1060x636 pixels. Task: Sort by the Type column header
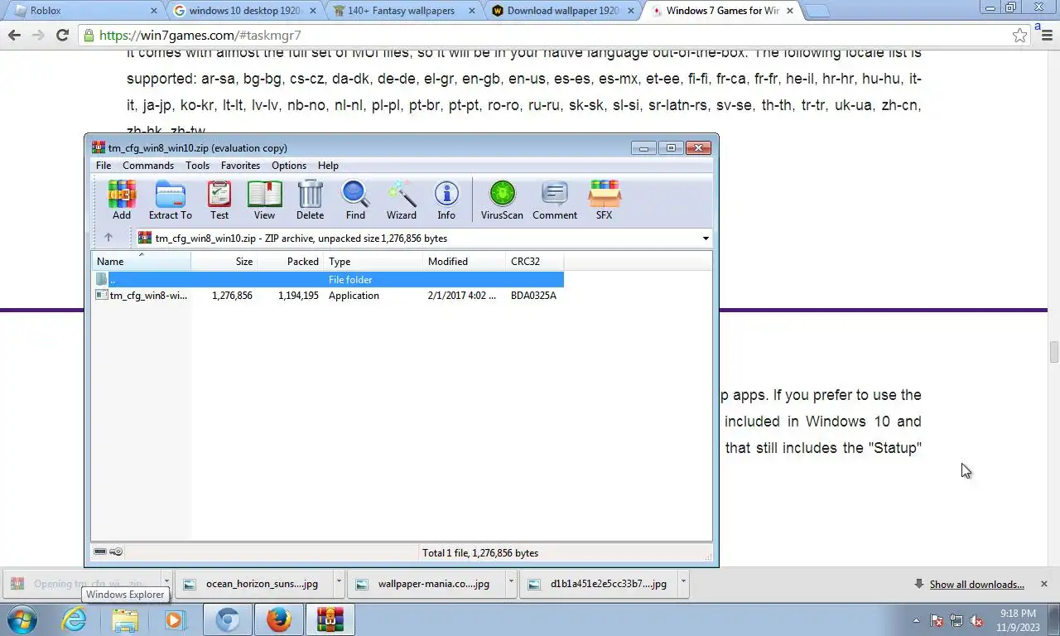373,261
